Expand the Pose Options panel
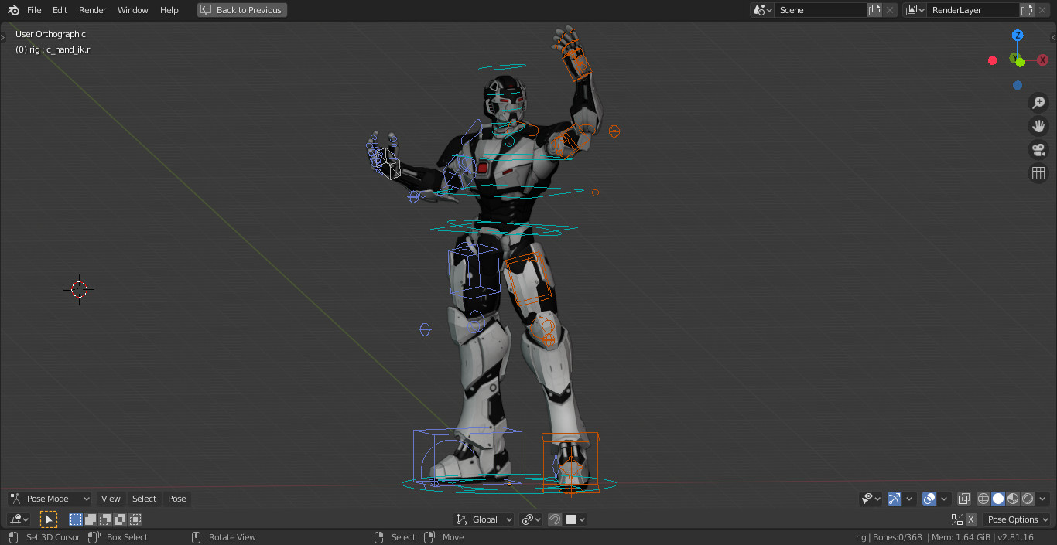The height and width of the screenshot is (545, 1057). coord(1016,519)
